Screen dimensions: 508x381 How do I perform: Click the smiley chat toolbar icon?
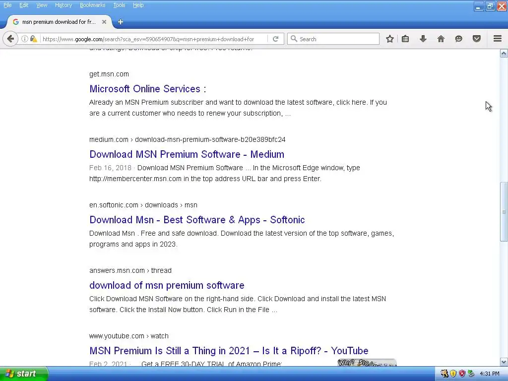click(458, 39)
